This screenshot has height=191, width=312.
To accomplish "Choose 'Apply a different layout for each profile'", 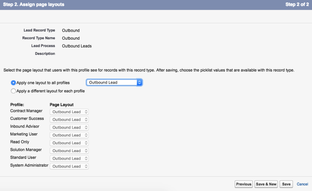I will tap(14, 91).
